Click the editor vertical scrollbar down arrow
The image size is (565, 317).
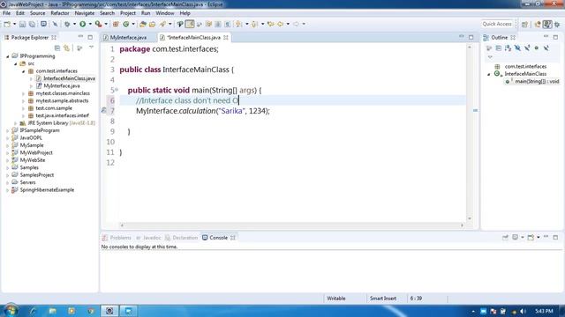pos(470,218)
